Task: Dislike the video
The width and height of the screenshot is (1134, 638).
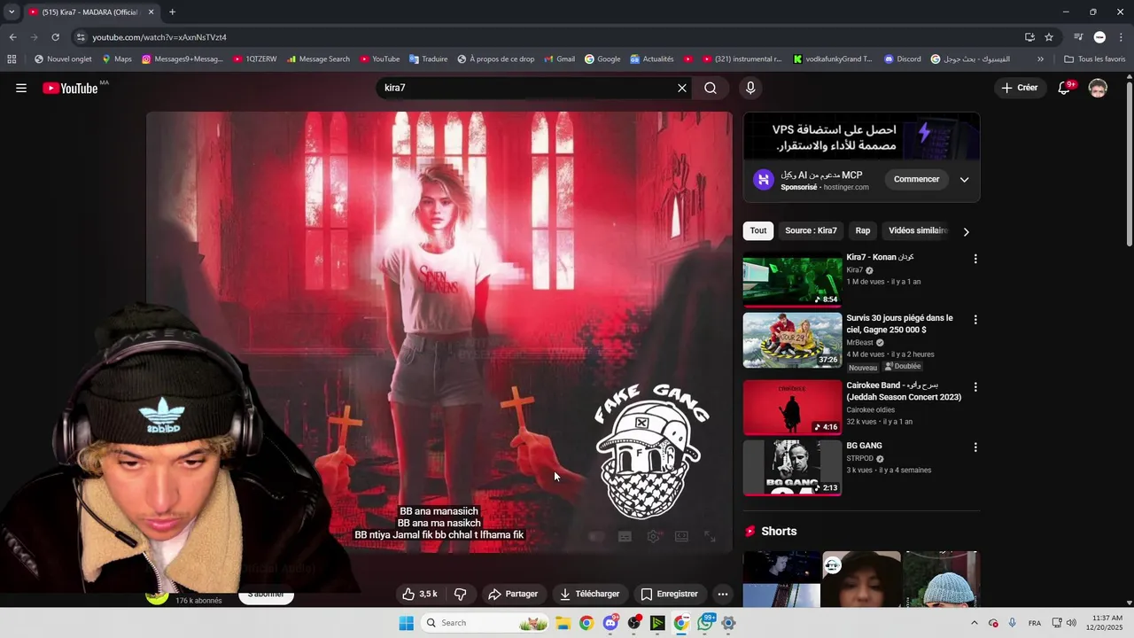Action: (461, 594)
